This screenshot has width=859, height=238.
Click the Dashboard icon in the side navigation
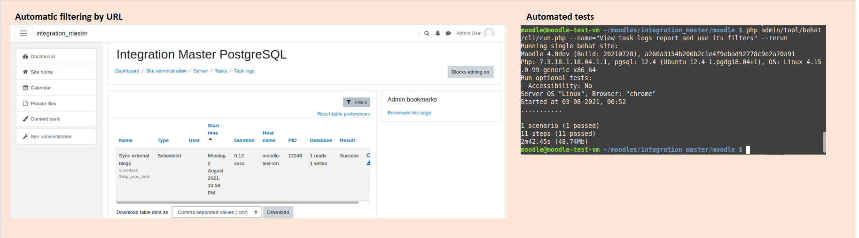tap(25, 56)
